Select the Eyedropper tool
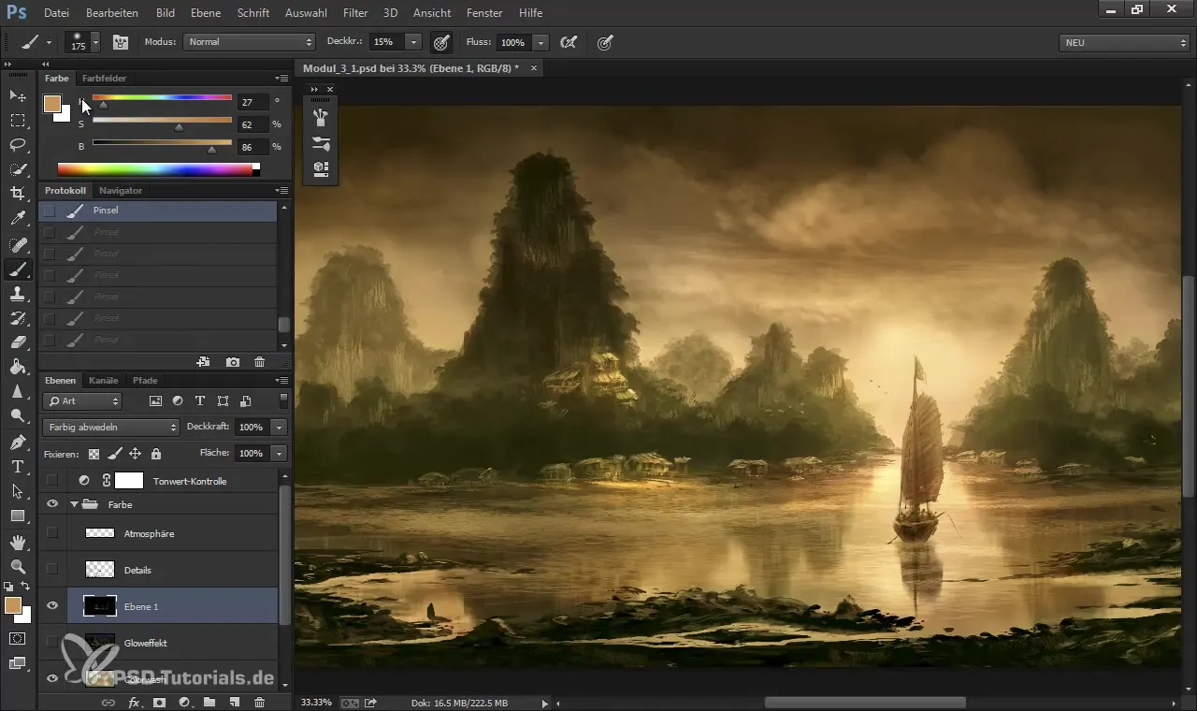The image size is (1197, 711). click(17, 219)
